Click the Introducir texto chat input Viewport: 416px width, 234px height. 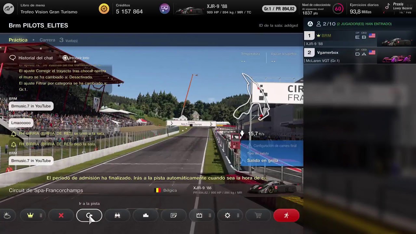(76, 58)
